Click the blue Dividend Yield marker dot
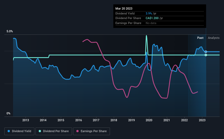 pyautogui.click(x=206, y=52)
